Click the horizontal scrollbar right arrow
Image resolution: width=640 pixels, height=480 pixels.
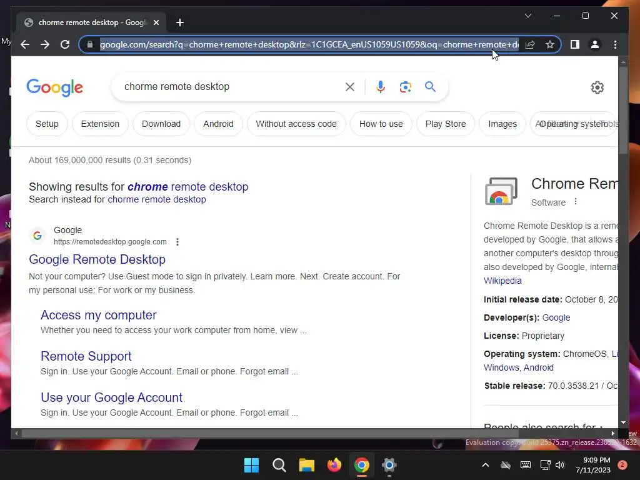(x=612, y=434)
